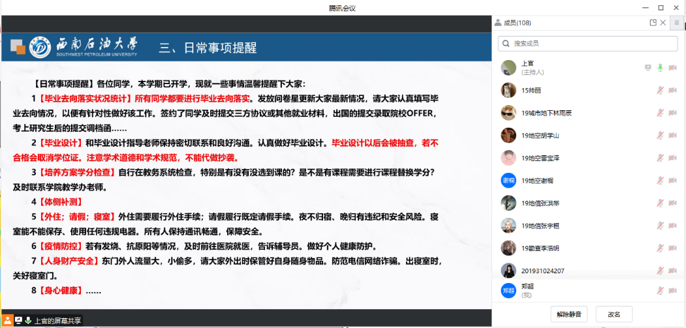Open the members panel hamburger menu
Image resolution: width=686 pixels, height=328 pixels.
(677, 23)
